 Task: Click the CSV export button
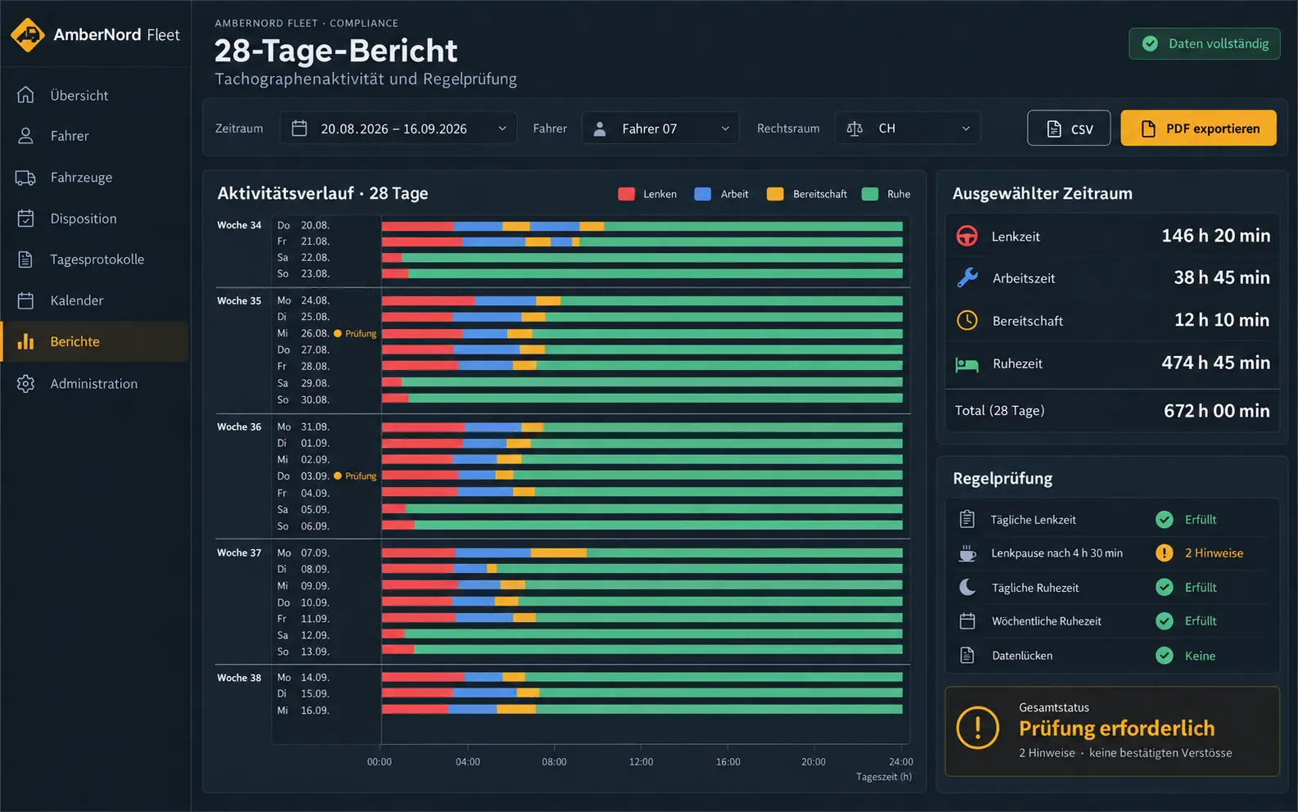[x=1069, y=129]
